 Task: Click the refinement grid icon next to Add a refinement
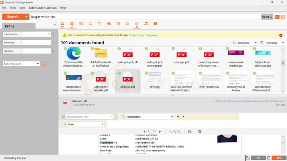coord(44,64)
